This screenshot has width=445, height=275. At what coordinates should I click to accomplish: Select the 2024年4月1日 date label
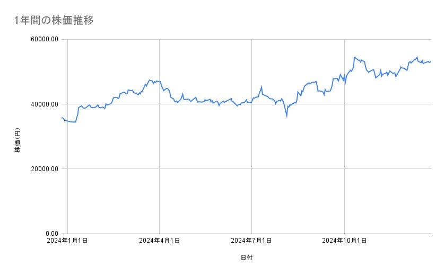coord(159,241)
